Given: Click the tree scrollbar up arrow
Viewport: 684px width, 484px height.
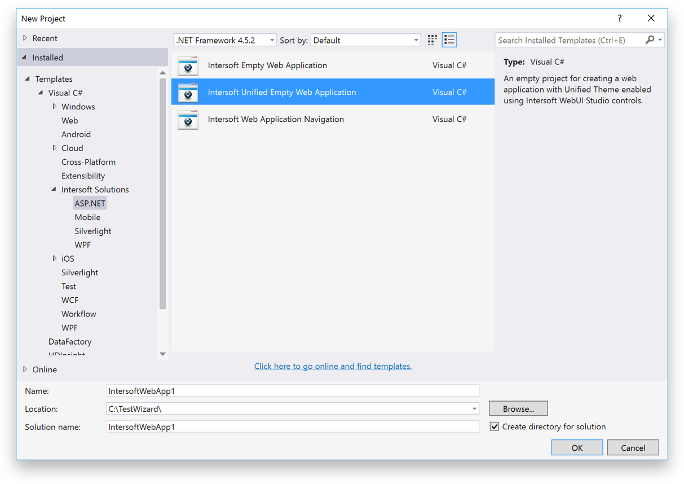Looking at the screenshot, I should (163, 73).
